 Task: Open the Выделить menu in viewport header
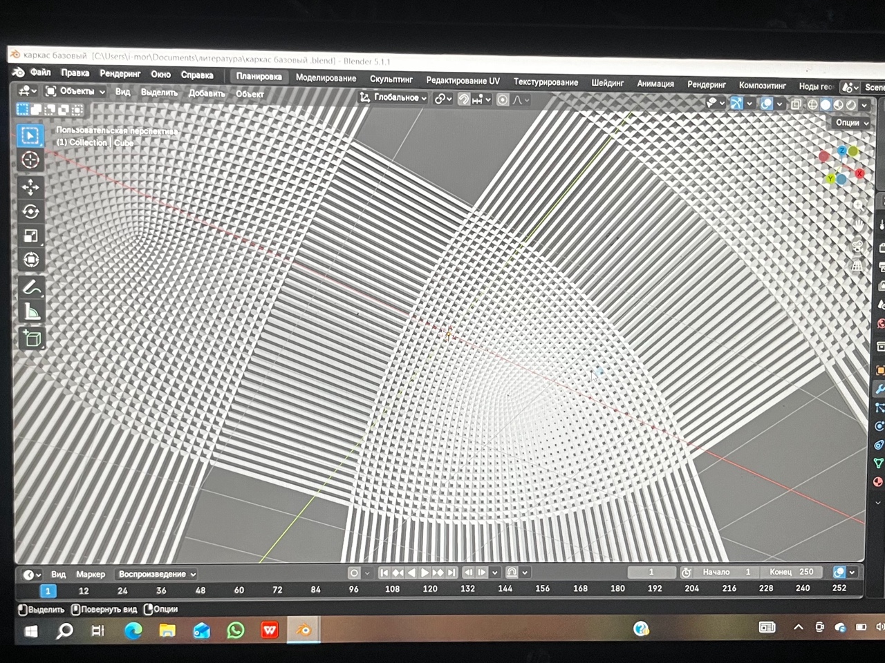coord(159,93)
